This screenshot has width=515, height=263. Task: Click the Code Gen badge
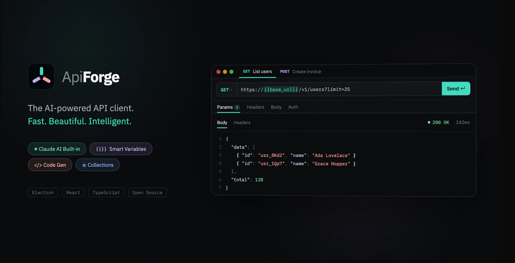[50, 165]
